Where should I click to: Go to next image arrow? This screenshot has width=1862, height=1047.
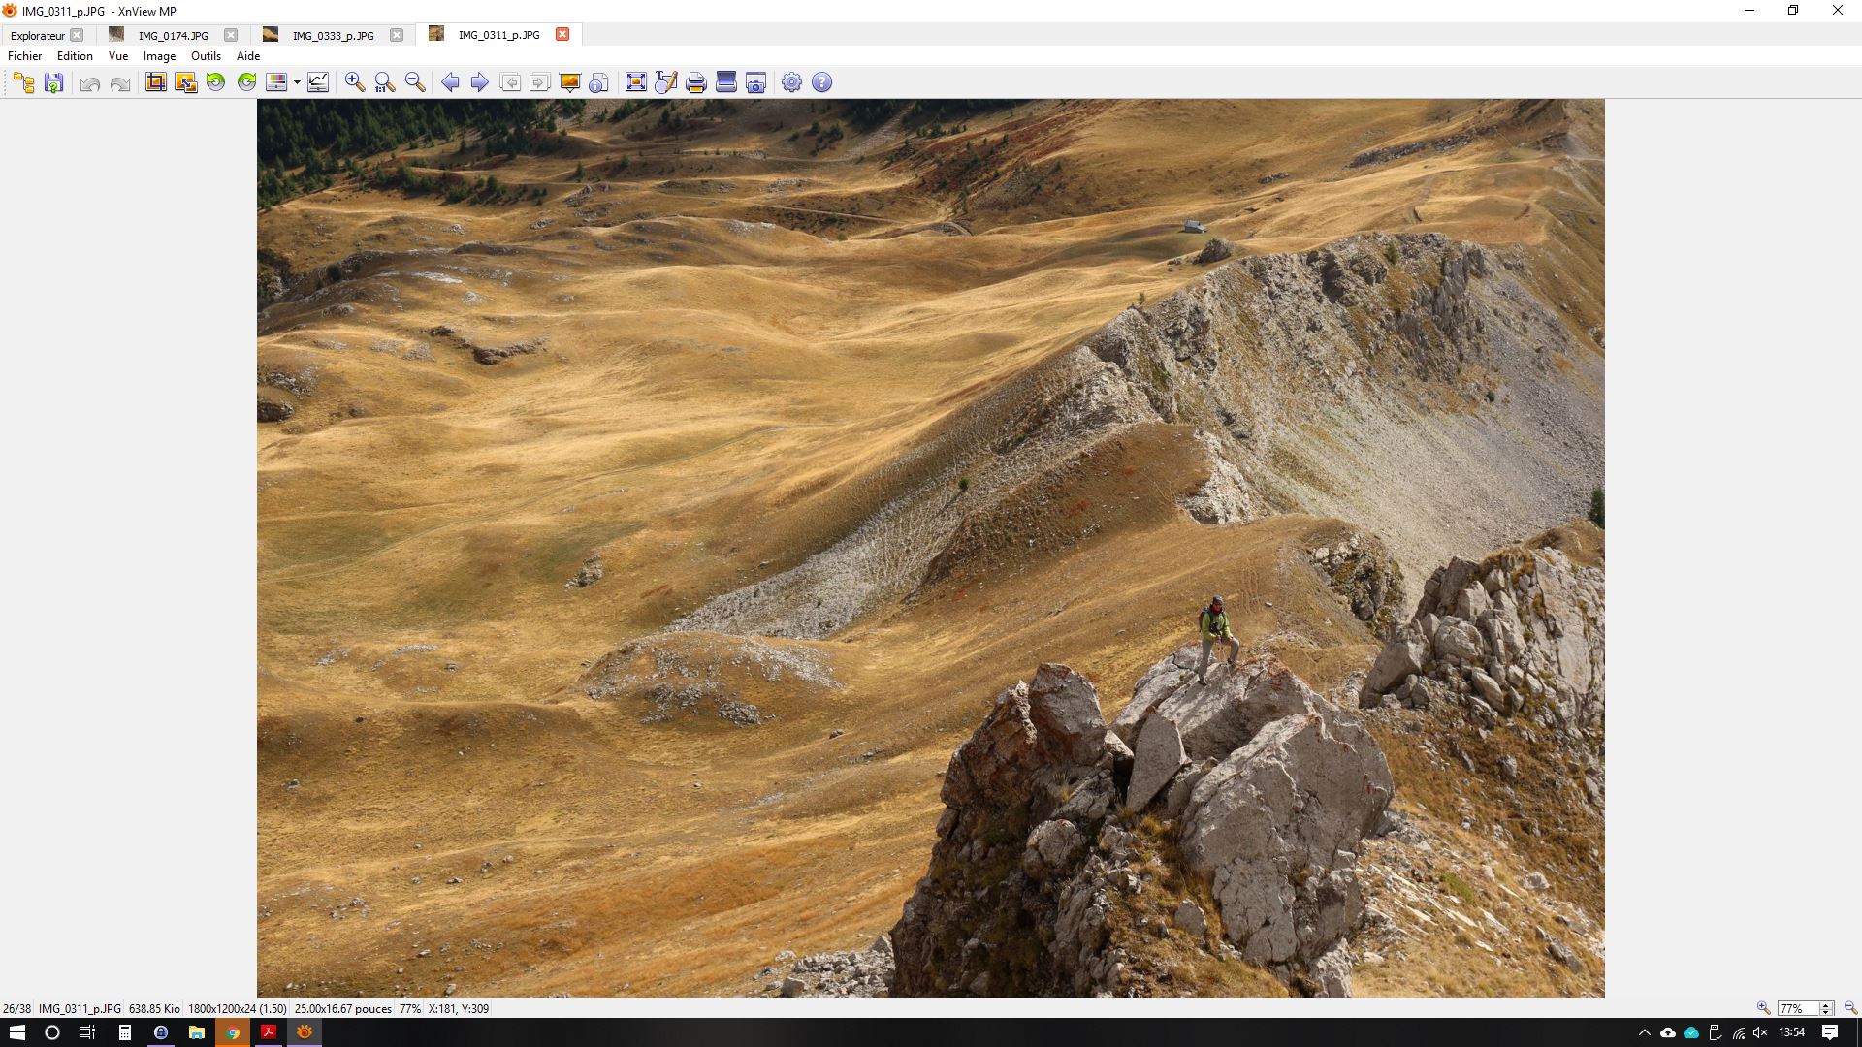point(479,82)
